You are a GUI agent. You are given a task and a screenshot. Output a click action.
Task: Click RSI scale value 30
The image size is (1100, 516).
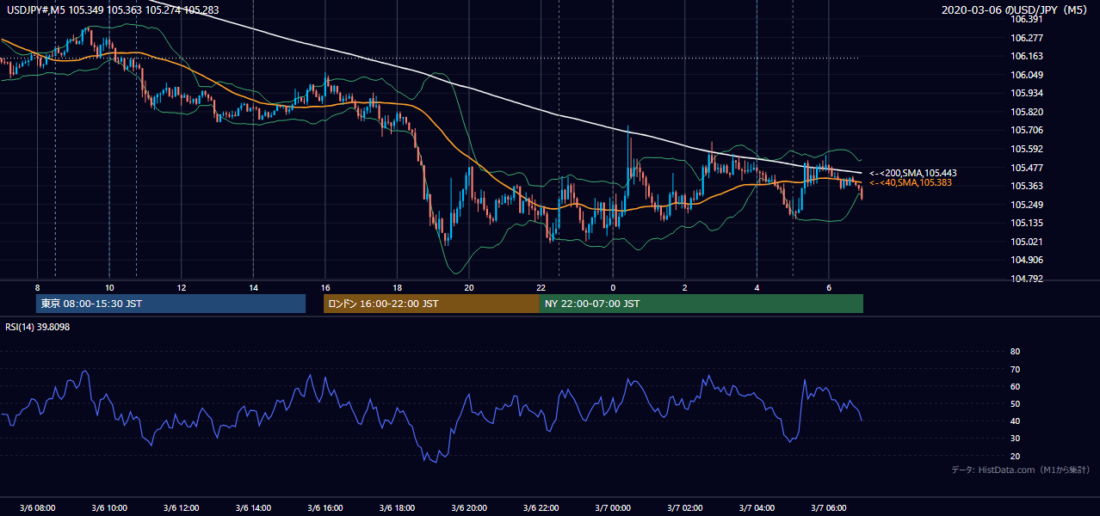[x=1015, y=439]
